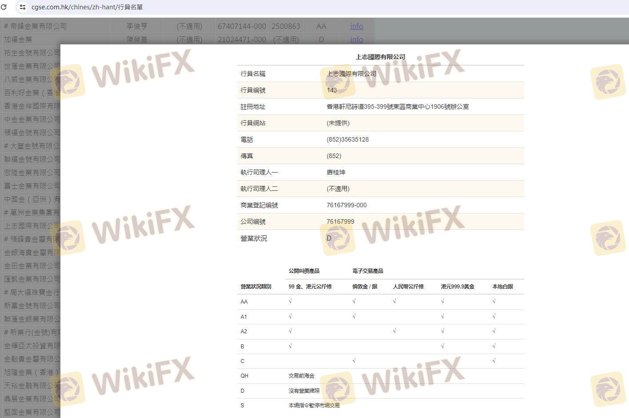Click the 沒有營業牌照 description in row D
This screenshot has height=418, width=629.
(304, 390)
